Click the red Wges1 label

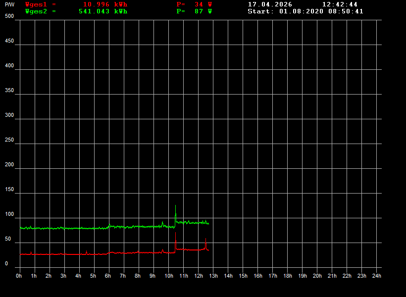coord(36,4)
